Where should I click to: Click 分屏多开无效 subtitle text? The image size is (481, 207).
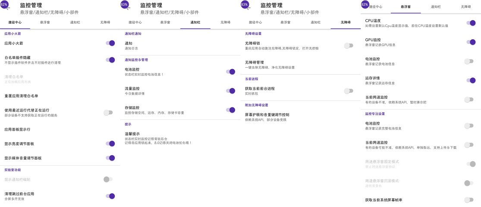pos(14,199)
